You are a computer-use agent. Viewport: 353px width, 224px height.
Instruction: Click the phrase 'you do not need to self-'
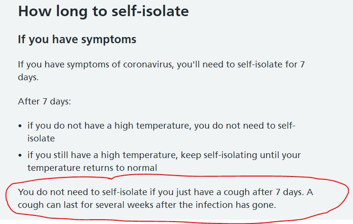(245, 126)
